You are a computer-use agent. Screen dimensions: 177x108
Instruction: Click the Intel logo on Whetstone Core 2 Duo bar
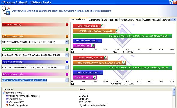pyautogui.click(x=101, y=72)
